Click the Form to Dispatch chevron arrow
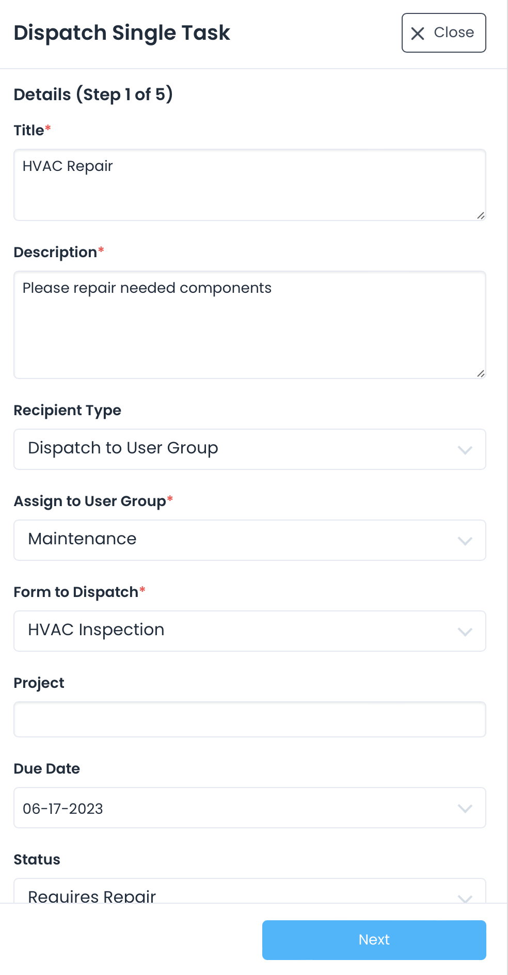 point(465,632)
